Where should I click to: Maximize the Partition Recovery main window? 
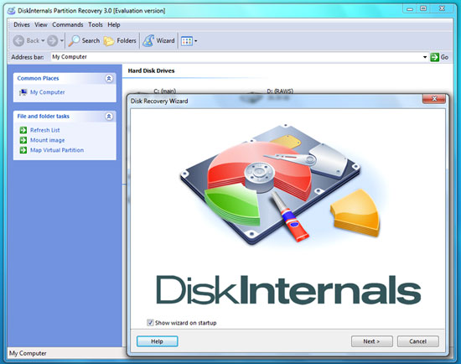coord(423,9)
